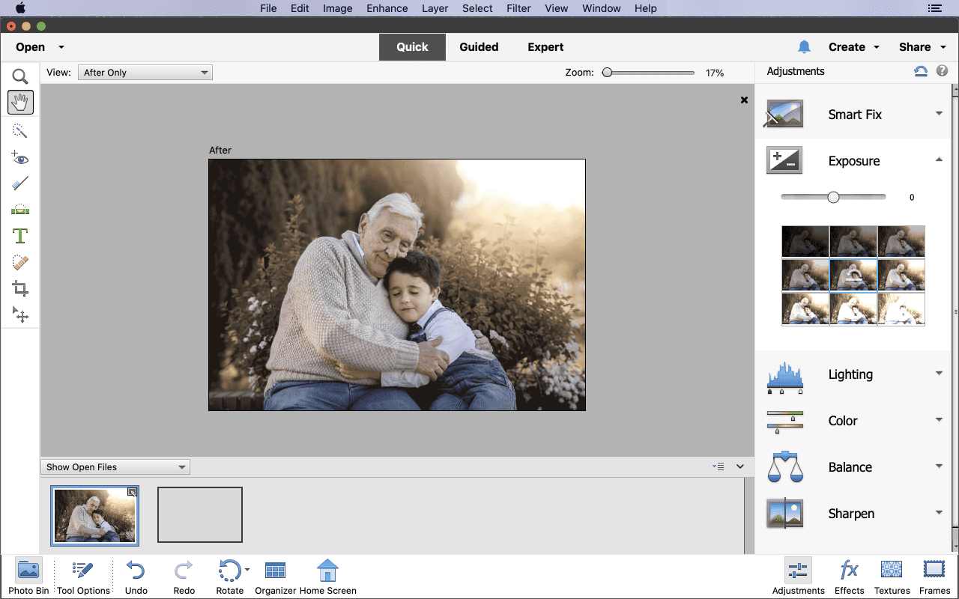Viewport: 959px width, 599px height.
Task: Click the Smart Fix icon
Action: click(784, 115)
